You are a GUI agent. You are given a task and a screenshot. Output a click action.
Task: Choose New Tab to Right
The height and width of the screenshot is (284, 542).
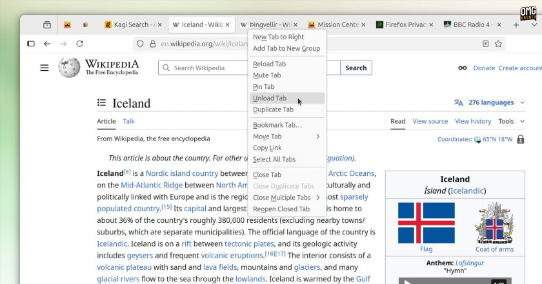coord(287,37)
